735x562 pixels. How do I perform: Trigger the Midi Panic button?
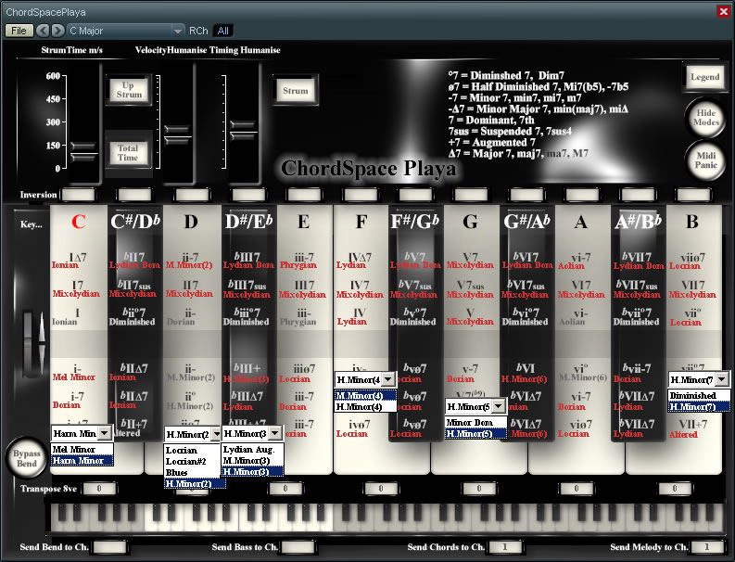click(706, 160)
